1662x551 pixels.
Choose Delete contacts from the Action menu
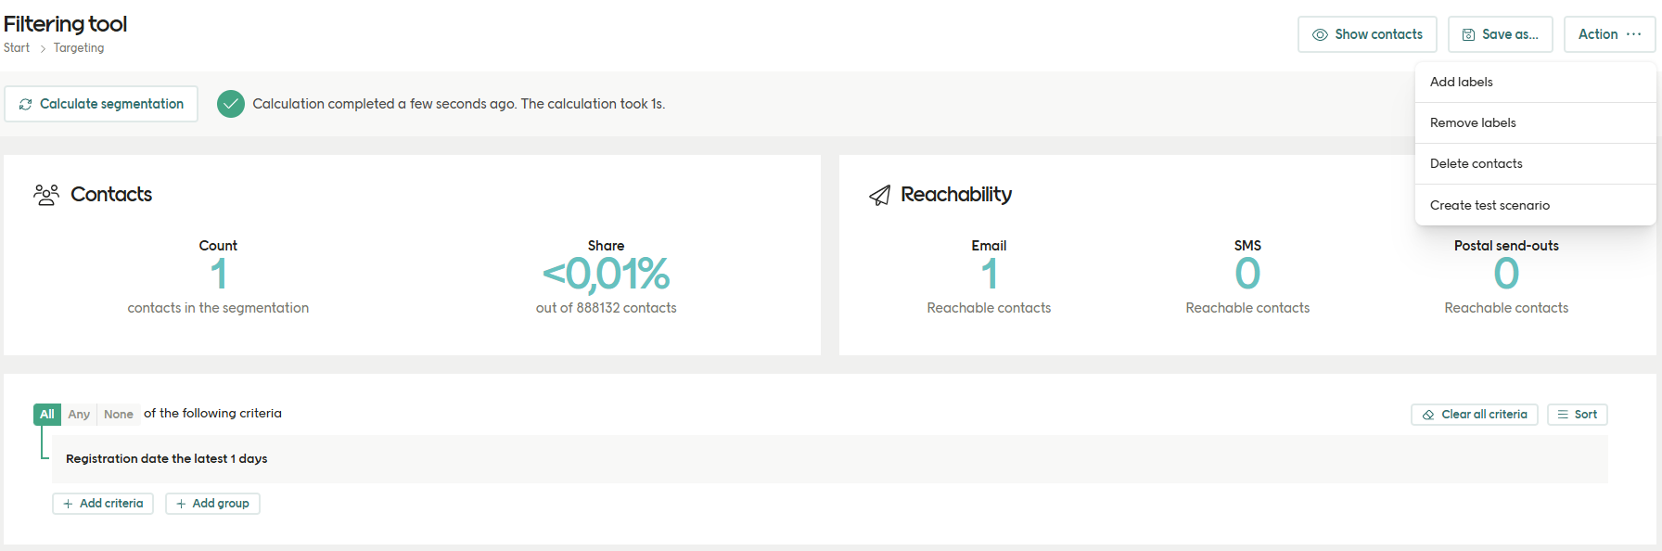1477,163
